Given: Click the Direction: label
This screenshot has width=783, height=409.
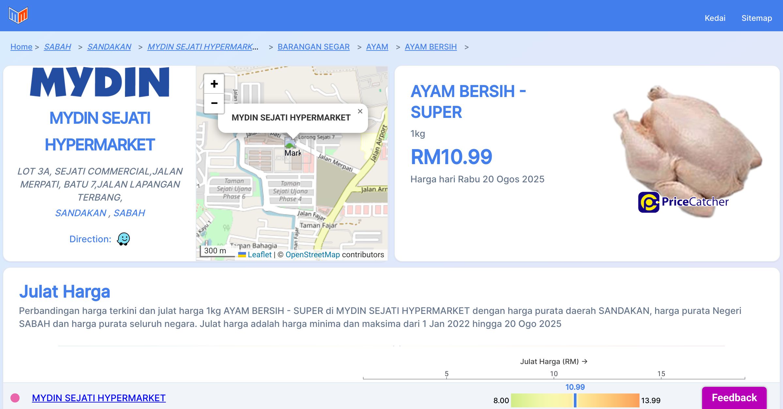Looking at the screenshot, I should 90,239.
